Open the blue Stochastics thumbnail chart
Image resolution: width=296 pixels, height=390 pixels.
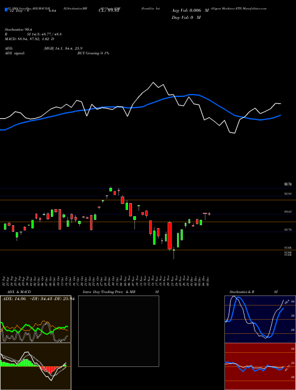[x=260, y=319]
